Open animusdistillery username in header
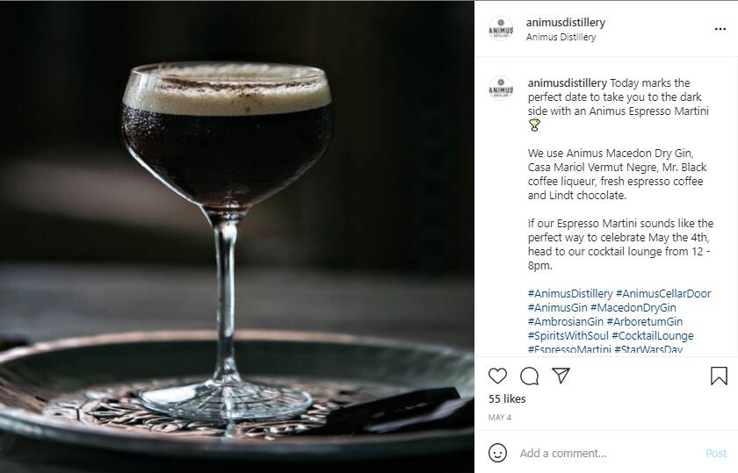The height and width of the screenshot is (473, 738). [x=565, y=23]
